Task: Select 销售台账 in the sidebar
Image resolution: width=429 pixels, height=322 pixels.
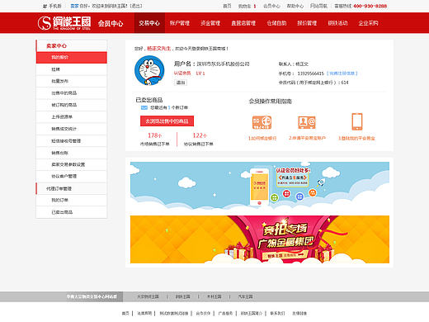Action: 71,153
